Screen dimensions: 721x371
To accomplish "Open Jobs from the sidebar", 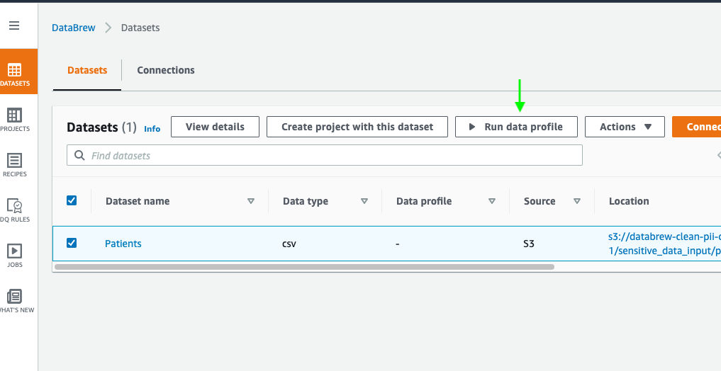I will tap(14, 256).
